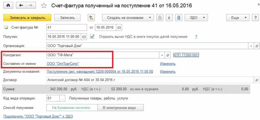Screen dimensions: 260x120
Task: Show Дт/Кт postings icon
Action: point(91,18)
